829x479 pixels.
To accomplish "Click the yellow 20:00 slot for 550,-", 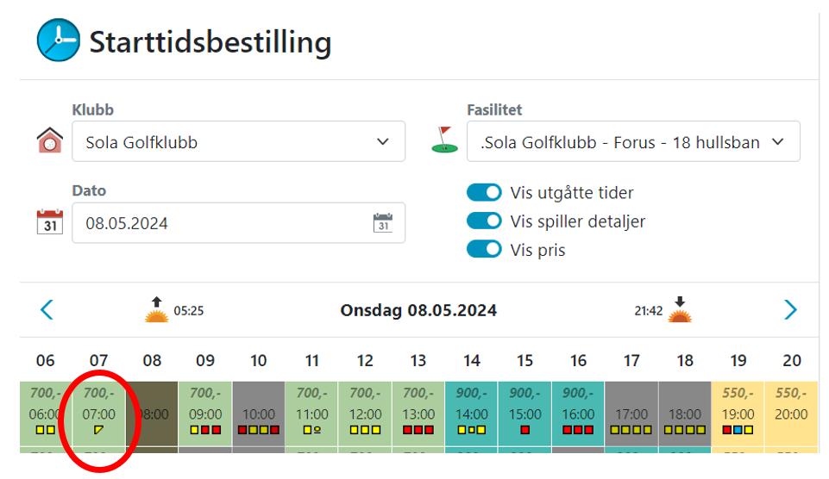I will tap(791, 414).
